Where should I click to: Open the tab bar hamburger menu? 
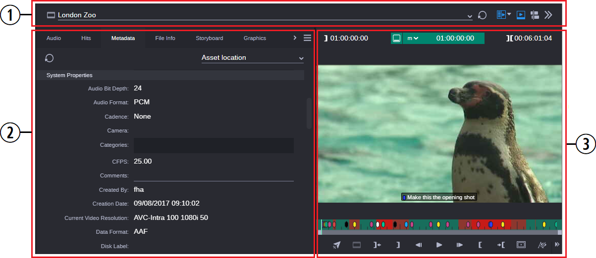[307, 38]
